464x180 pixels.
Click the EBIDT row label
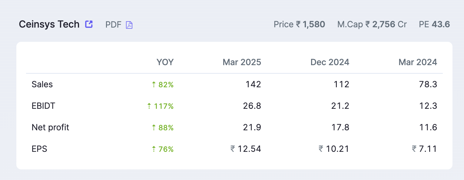pos(43,106)
